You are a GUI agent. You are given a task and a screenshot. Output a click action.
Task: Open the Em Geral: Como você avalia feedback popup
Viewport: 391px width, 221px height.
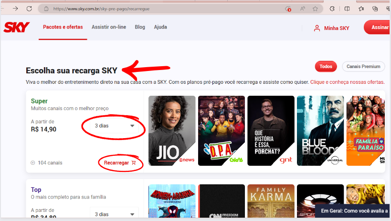coord(353,211)
